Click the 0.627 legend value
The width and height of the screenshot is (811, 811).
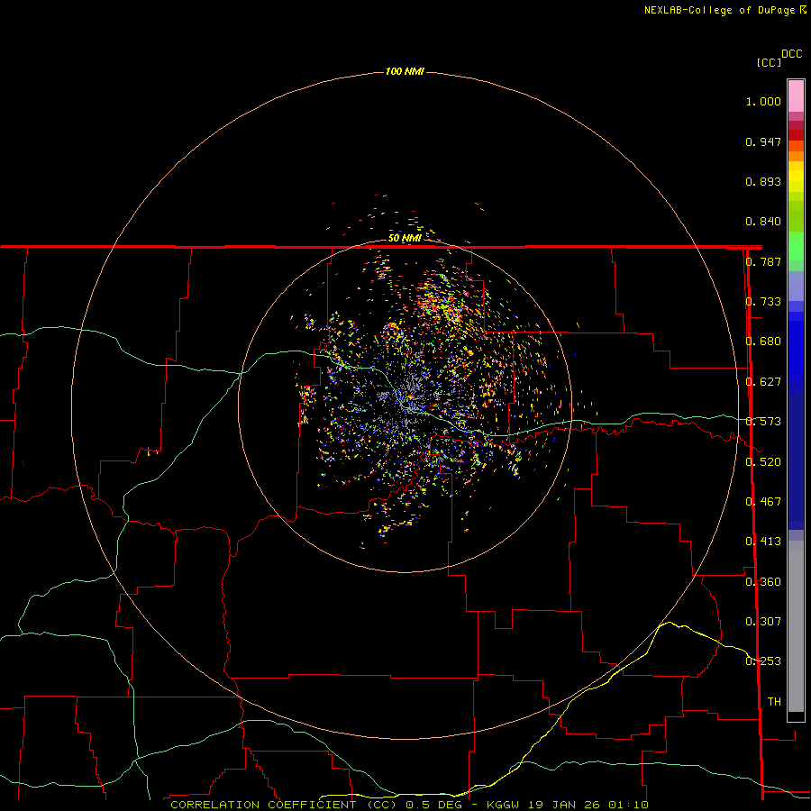click(763, 382)
